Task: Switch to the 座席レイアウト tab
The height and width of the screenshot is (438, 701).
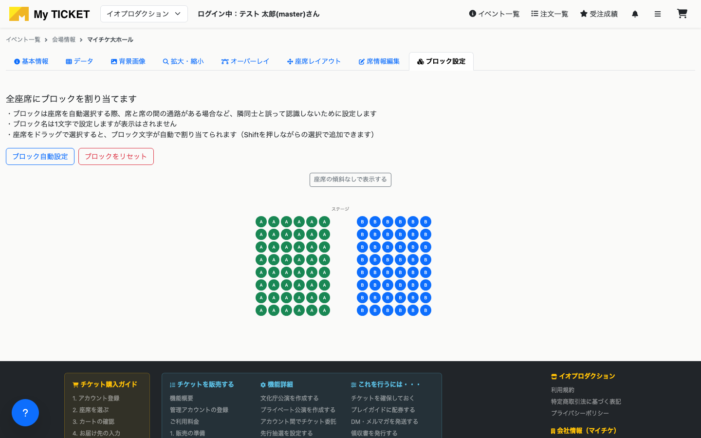Action: (x=314, y=61)
